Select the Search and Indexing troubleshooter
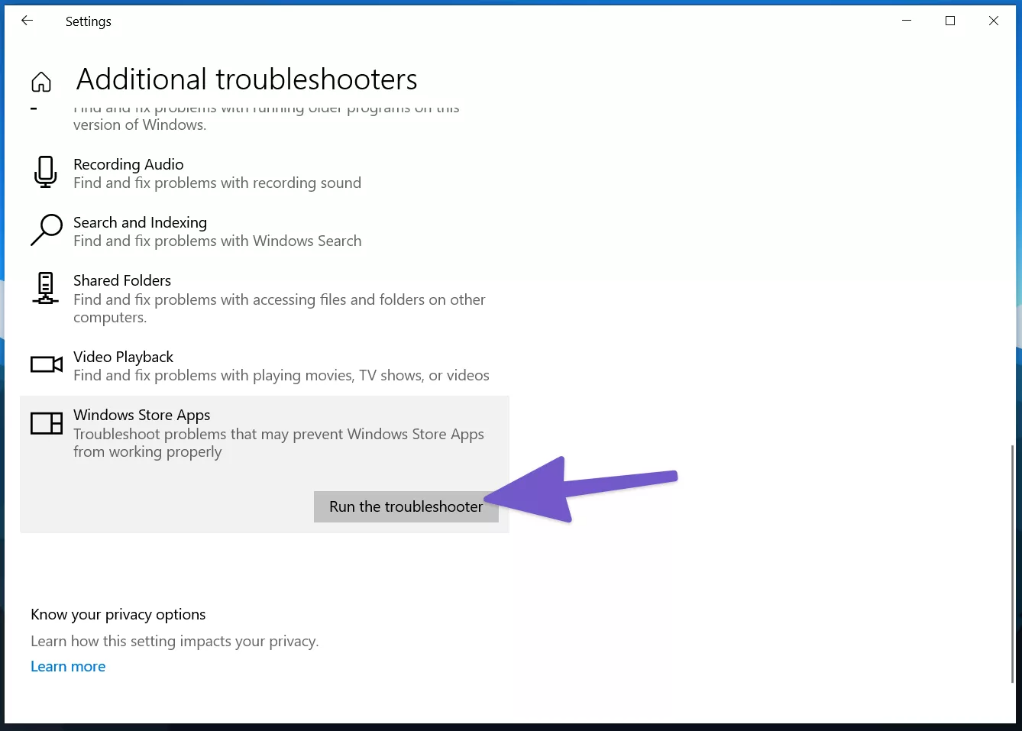The width and height of the screenshot is (1022, 731). 264,231
